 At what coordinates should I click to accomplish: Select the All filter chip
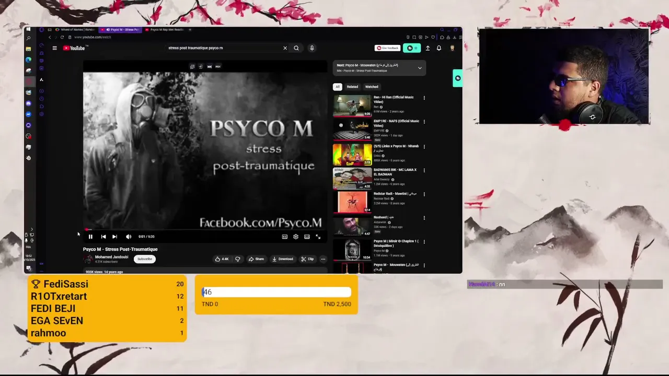(338, 87)
